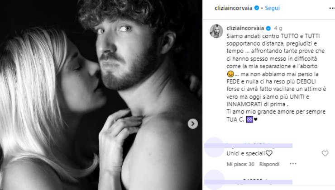
Task: Click the next photo carousel arrow
Action: tap(193, 123)
